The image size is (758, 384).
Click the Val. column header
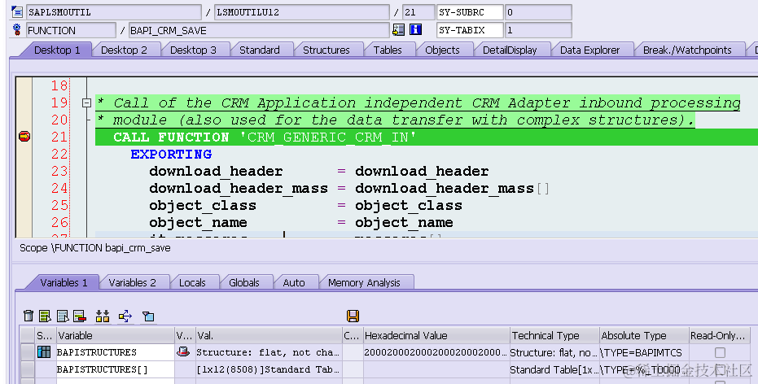pyautogui.click(x=268, y=335)
